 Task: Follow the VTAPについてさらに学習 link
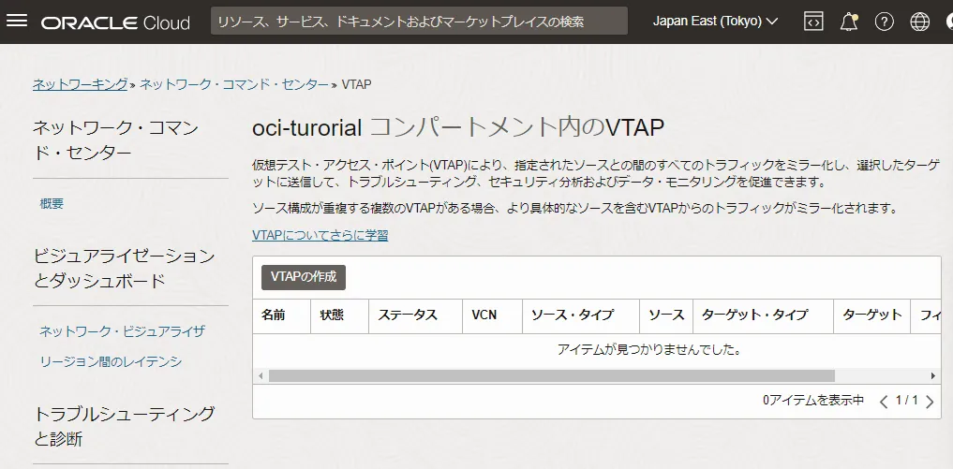tap(320, 235)
